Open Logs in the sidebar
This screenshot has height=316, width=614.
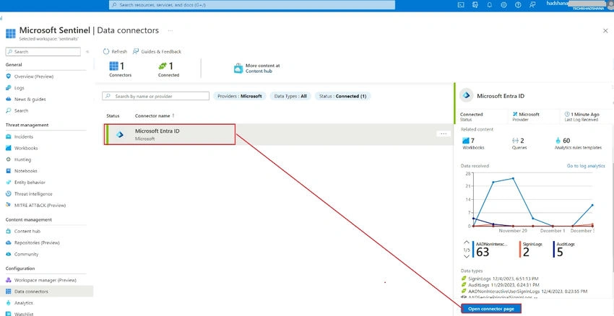pyautogui.click(x=20, y=88)
